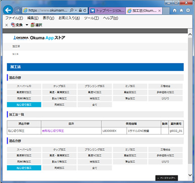Screen dimensions: 195x183
Task: Click the magnifier search icon in address bar
Action: pos(71,11)
